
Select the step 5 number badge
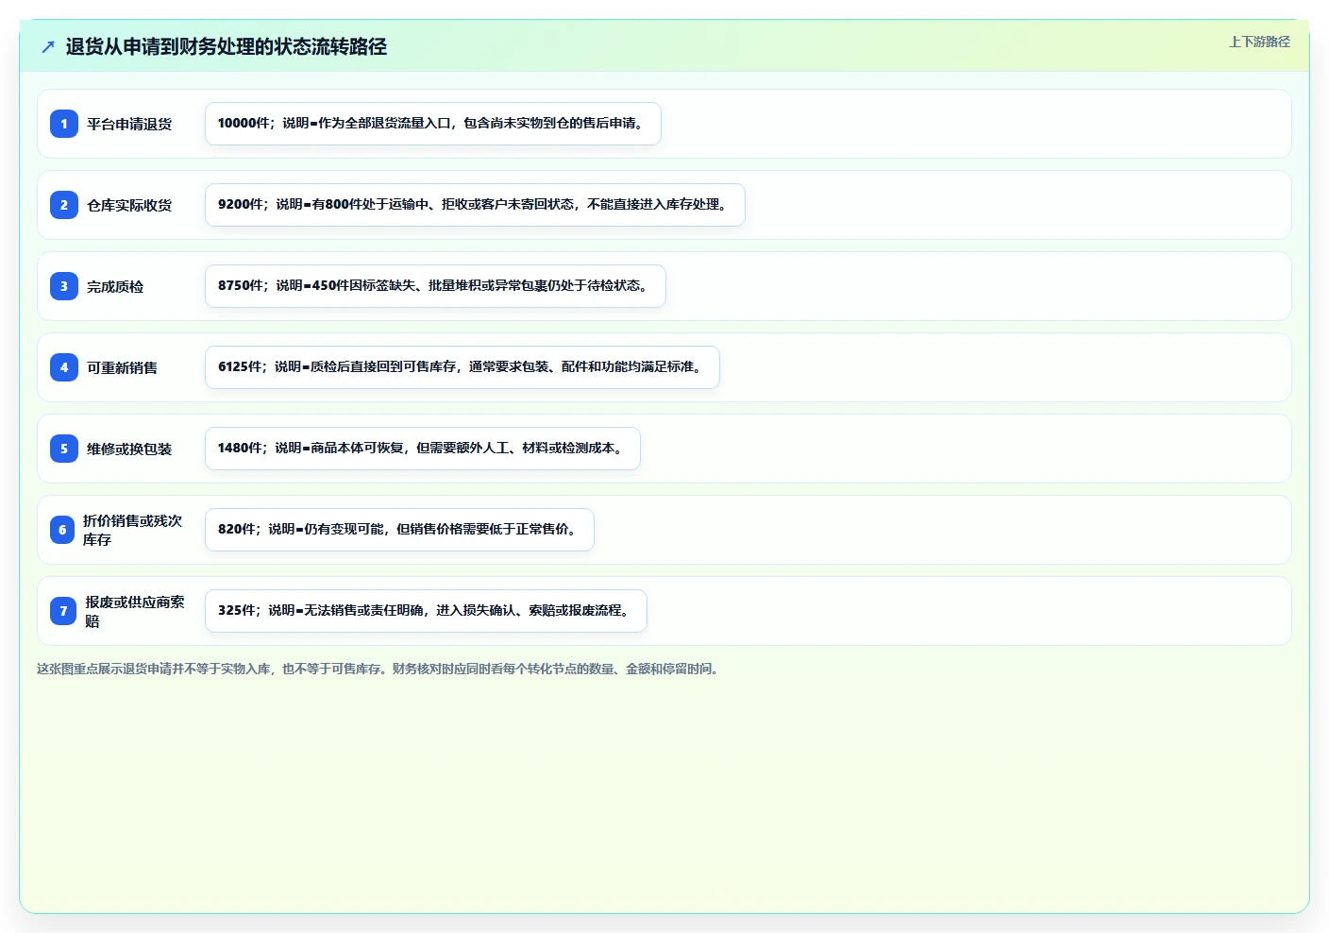pos(64,449)
